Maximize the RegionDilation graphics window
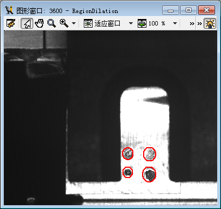This screenshot has height=209, width=221. (189, 10)
